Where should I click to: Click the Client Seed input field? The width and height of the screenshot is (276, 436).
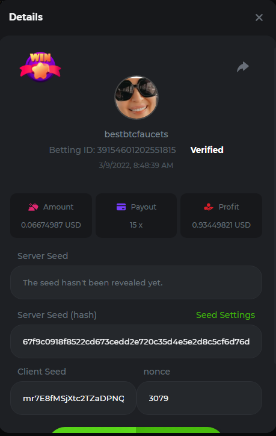73,398
